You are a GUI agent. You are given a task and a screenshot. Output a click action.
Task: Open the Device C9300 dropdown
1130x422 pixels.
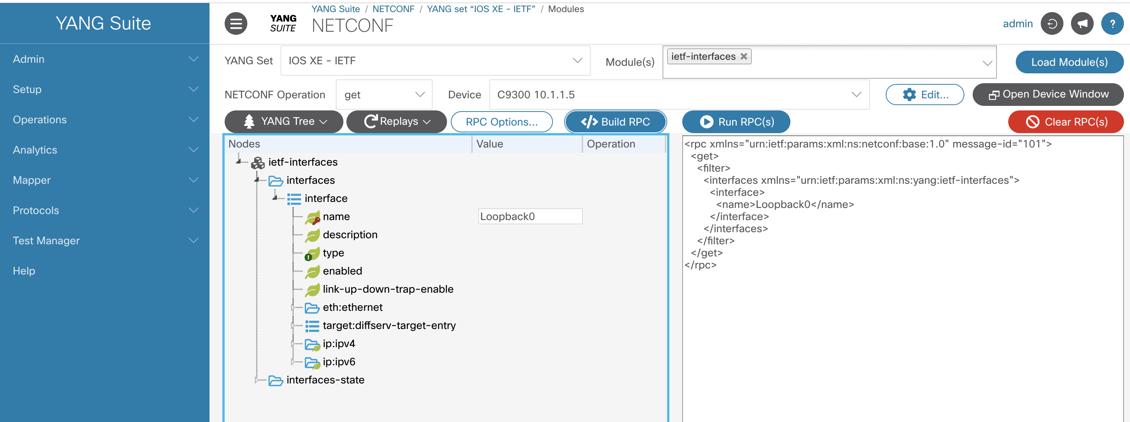[x=678, y=95]
